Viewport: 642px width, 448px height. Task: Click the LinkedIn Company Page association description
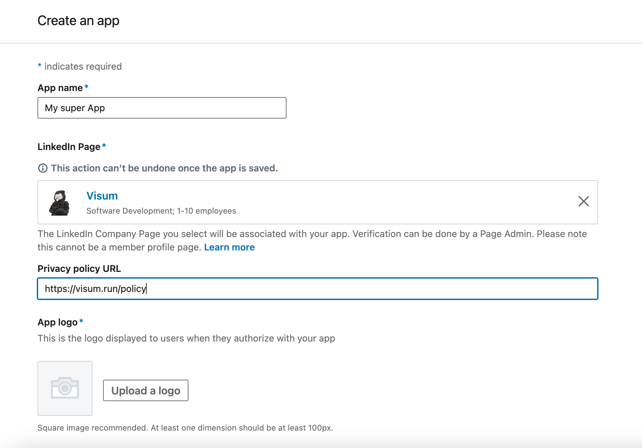(312, 234)
